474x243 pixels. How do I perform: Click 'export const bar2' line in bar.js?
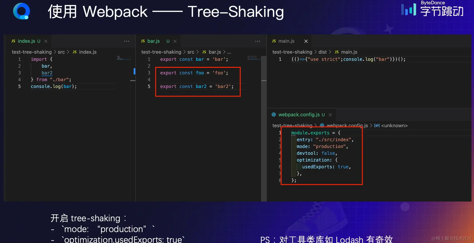tap(197, 86)
